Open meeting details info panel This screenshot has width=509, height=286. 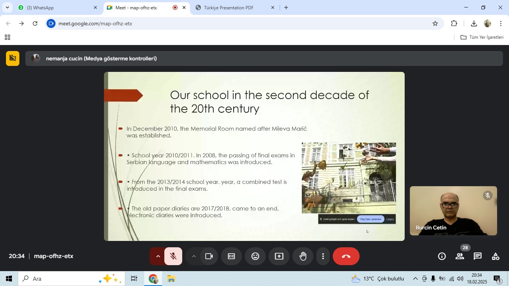442,256
